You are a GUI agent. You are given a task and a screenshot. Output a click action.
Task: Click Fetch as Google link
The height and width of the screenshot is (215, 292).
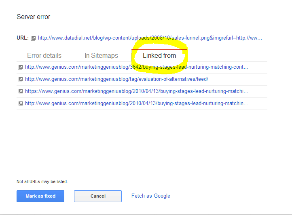point(151,196)
